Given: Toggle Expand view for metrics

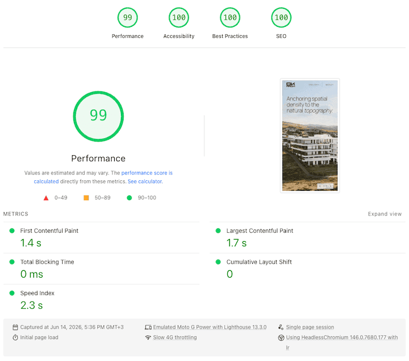Looking at the screenshot, I should point(384,214).
